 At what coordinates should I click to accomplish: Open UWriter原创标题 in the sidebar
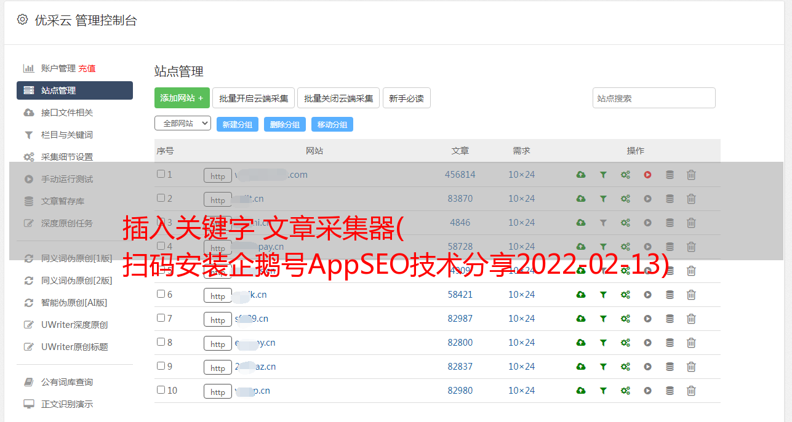[74, 347]
